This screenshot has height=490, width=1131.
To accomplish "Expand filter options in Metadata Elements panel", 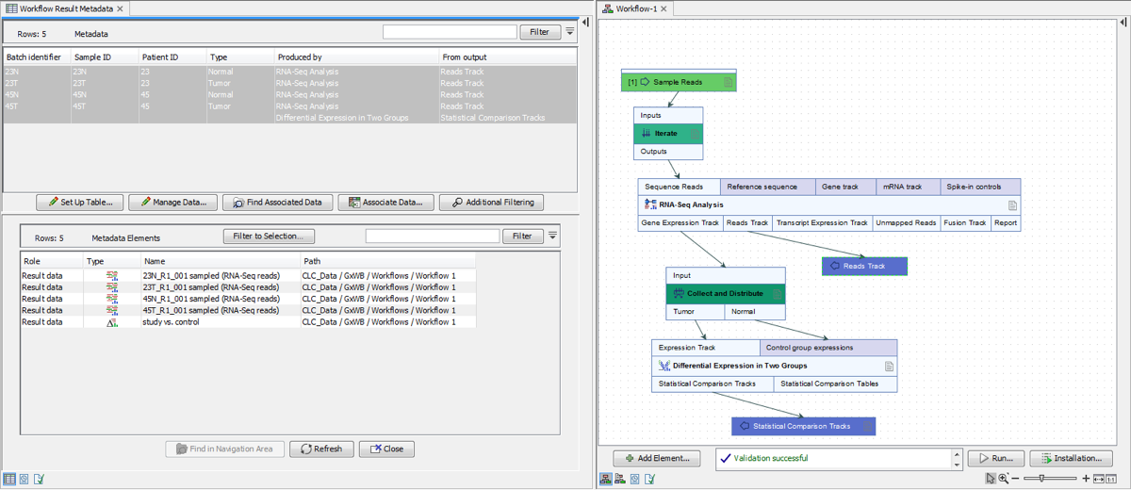I will (553, 237).
